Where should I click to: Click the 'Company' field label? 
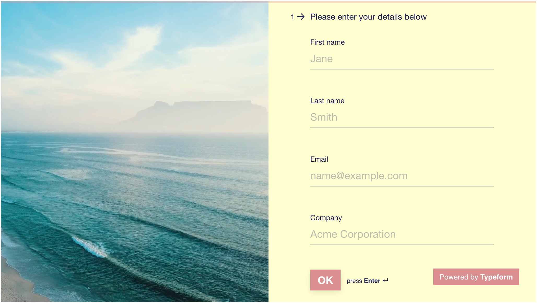pos(326,218)
